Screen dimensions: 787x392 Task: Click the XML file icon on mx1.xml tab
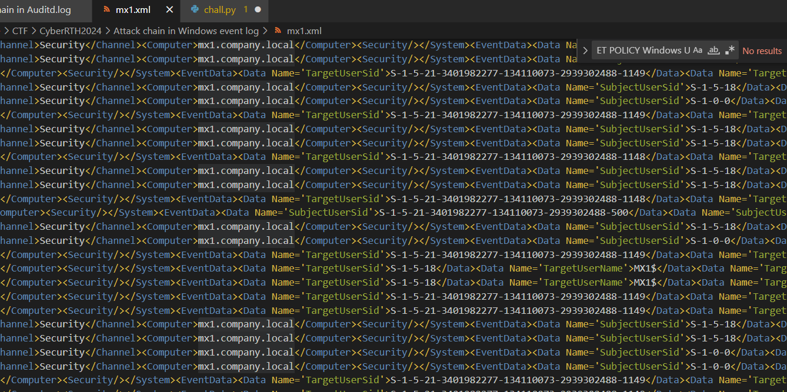tap(106, 9)
